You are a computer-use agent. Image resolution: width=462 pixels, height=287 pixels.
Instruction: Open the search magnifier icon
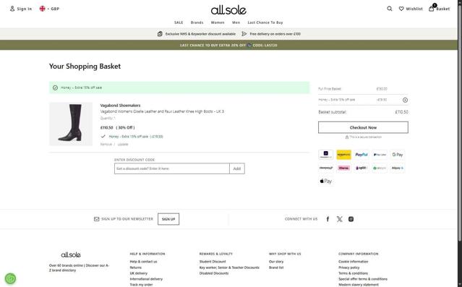point(390,9)
